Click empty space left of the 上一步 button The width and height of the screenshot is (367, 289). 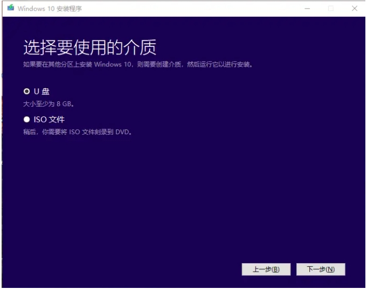[135, 269]
